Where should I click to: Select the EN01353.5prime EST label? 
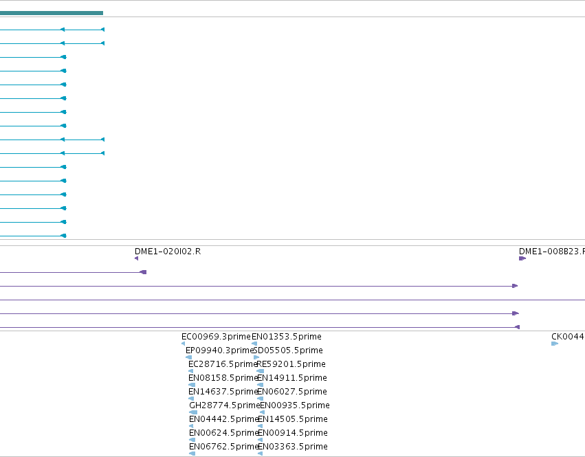tap(287, 337)
